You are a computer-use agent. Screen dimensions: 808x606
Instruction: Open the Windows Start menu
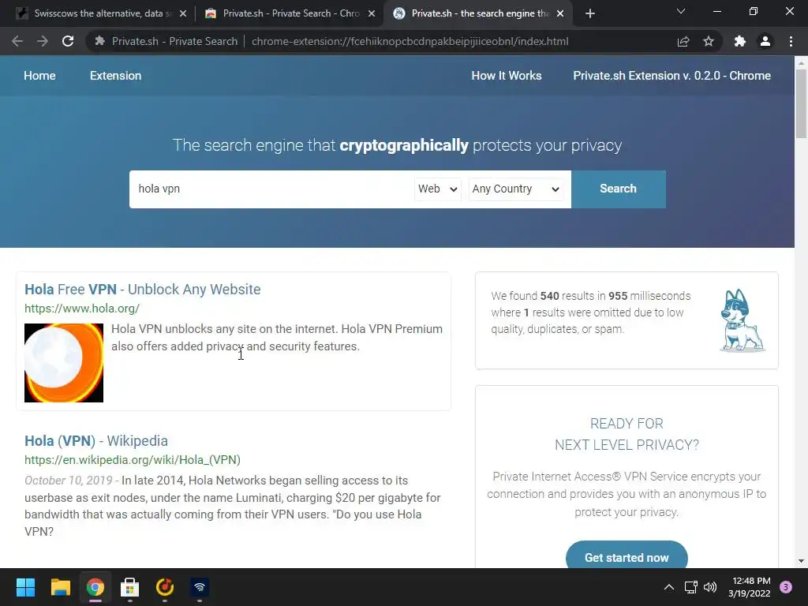25,587
